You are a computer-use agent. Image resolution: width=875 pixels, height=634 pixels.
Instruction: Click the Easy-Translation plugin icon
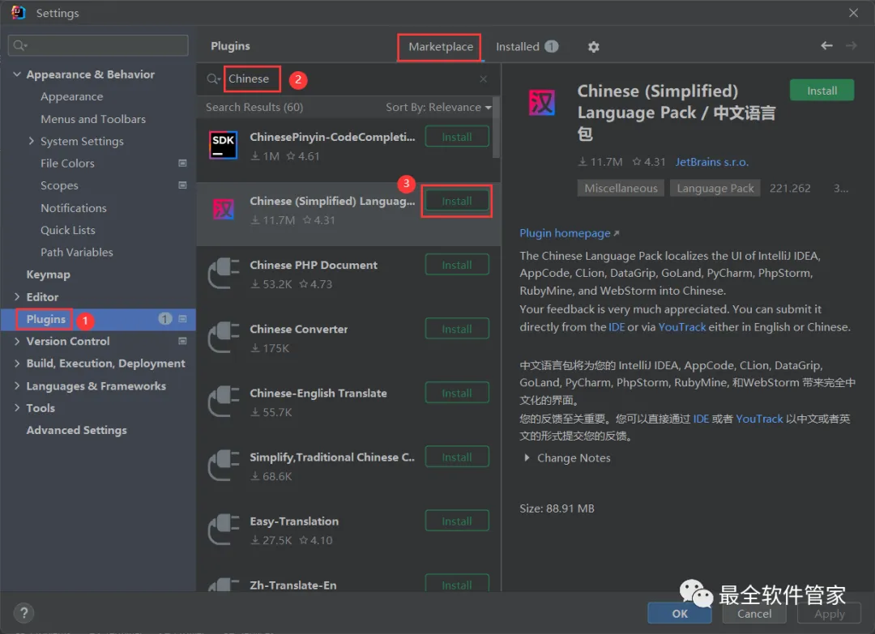click(x=224, y=530)
